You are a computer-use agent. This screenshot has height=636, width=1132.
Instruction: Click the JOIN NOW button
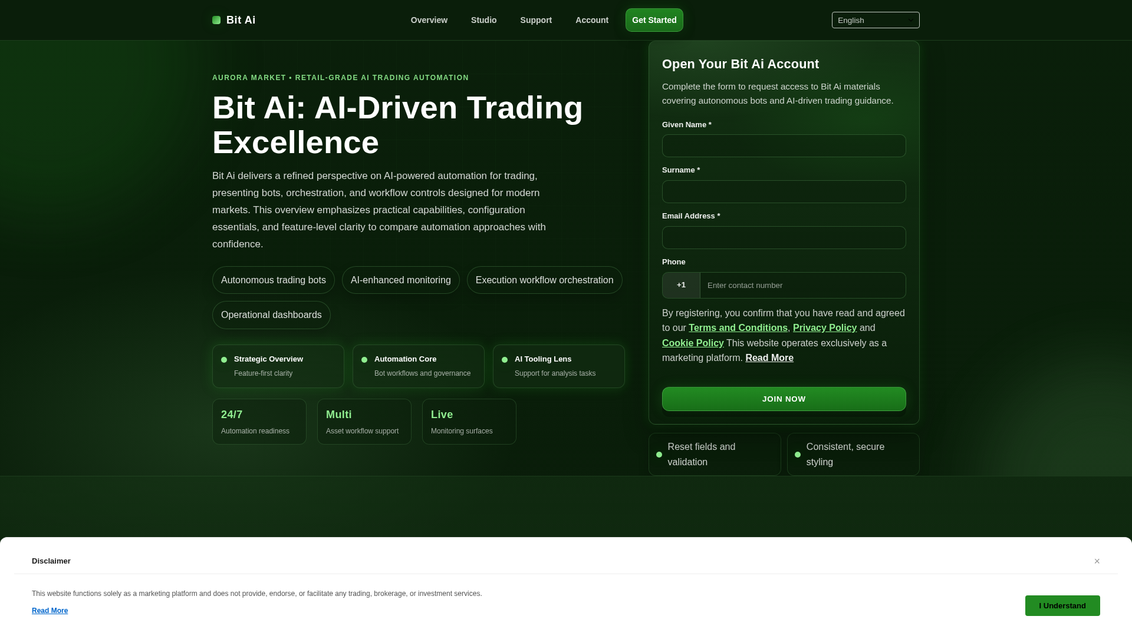coord(784,399)
